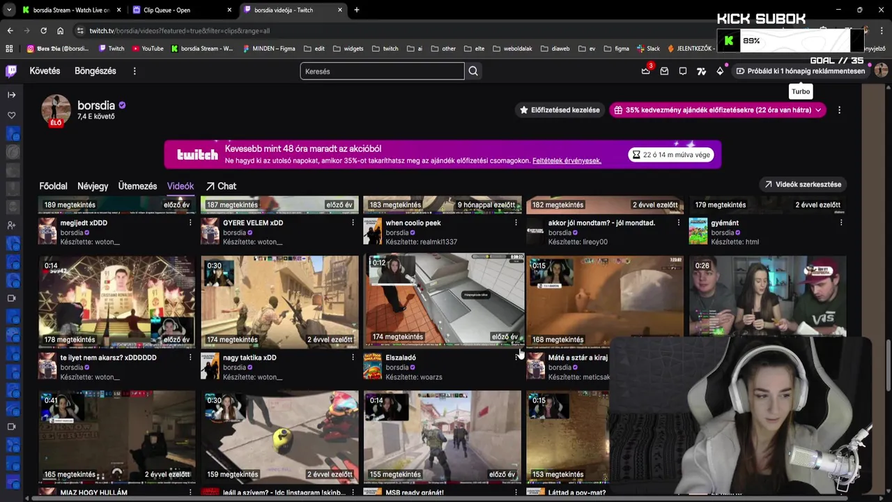892x502 pixels.
Task: Click the browser address bar URL
Action: coord(179,31)
